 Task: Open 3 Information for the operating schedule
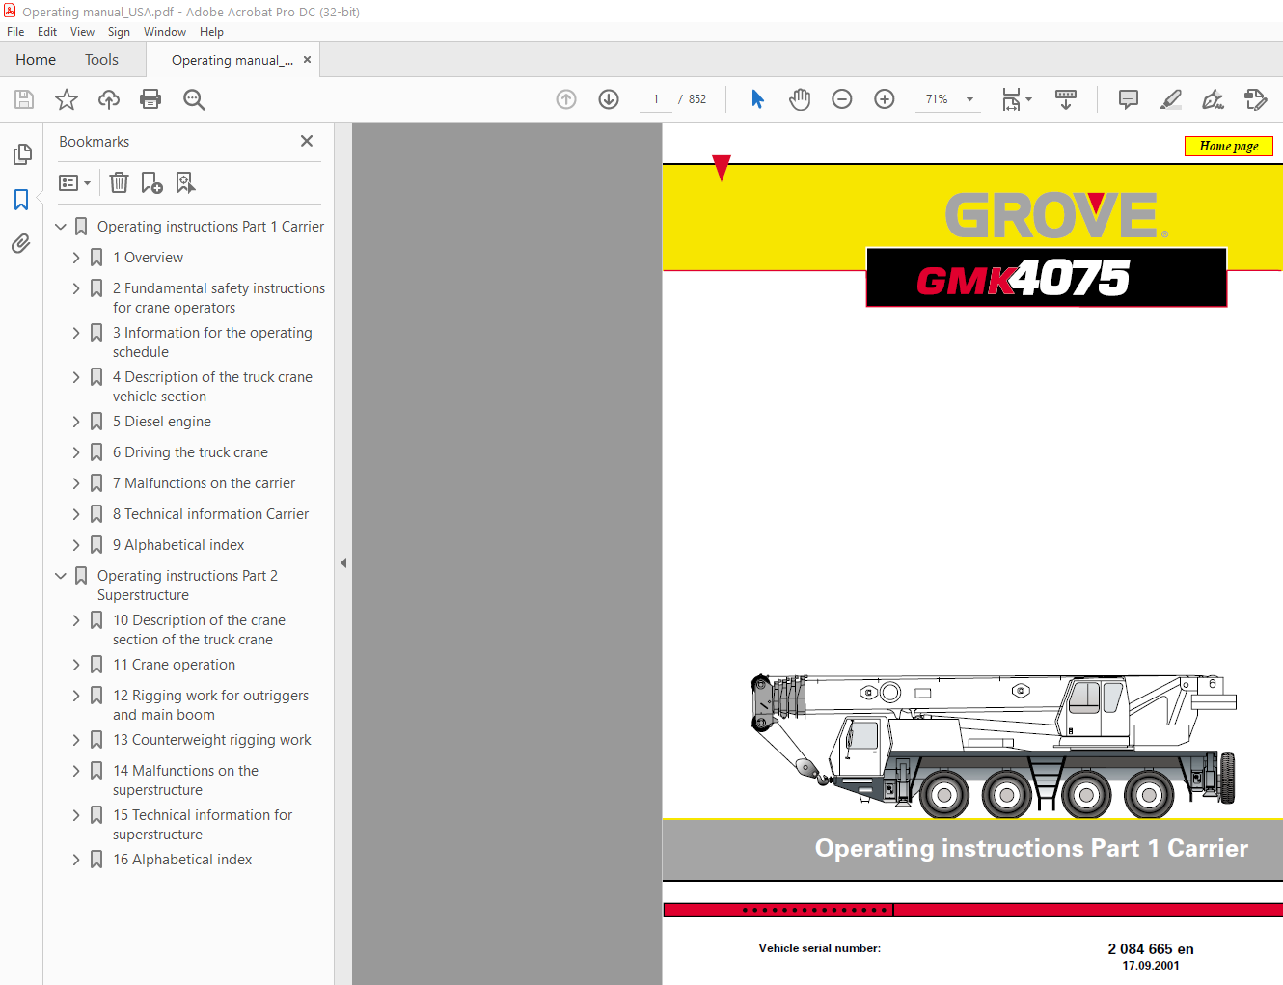[212, 342]
